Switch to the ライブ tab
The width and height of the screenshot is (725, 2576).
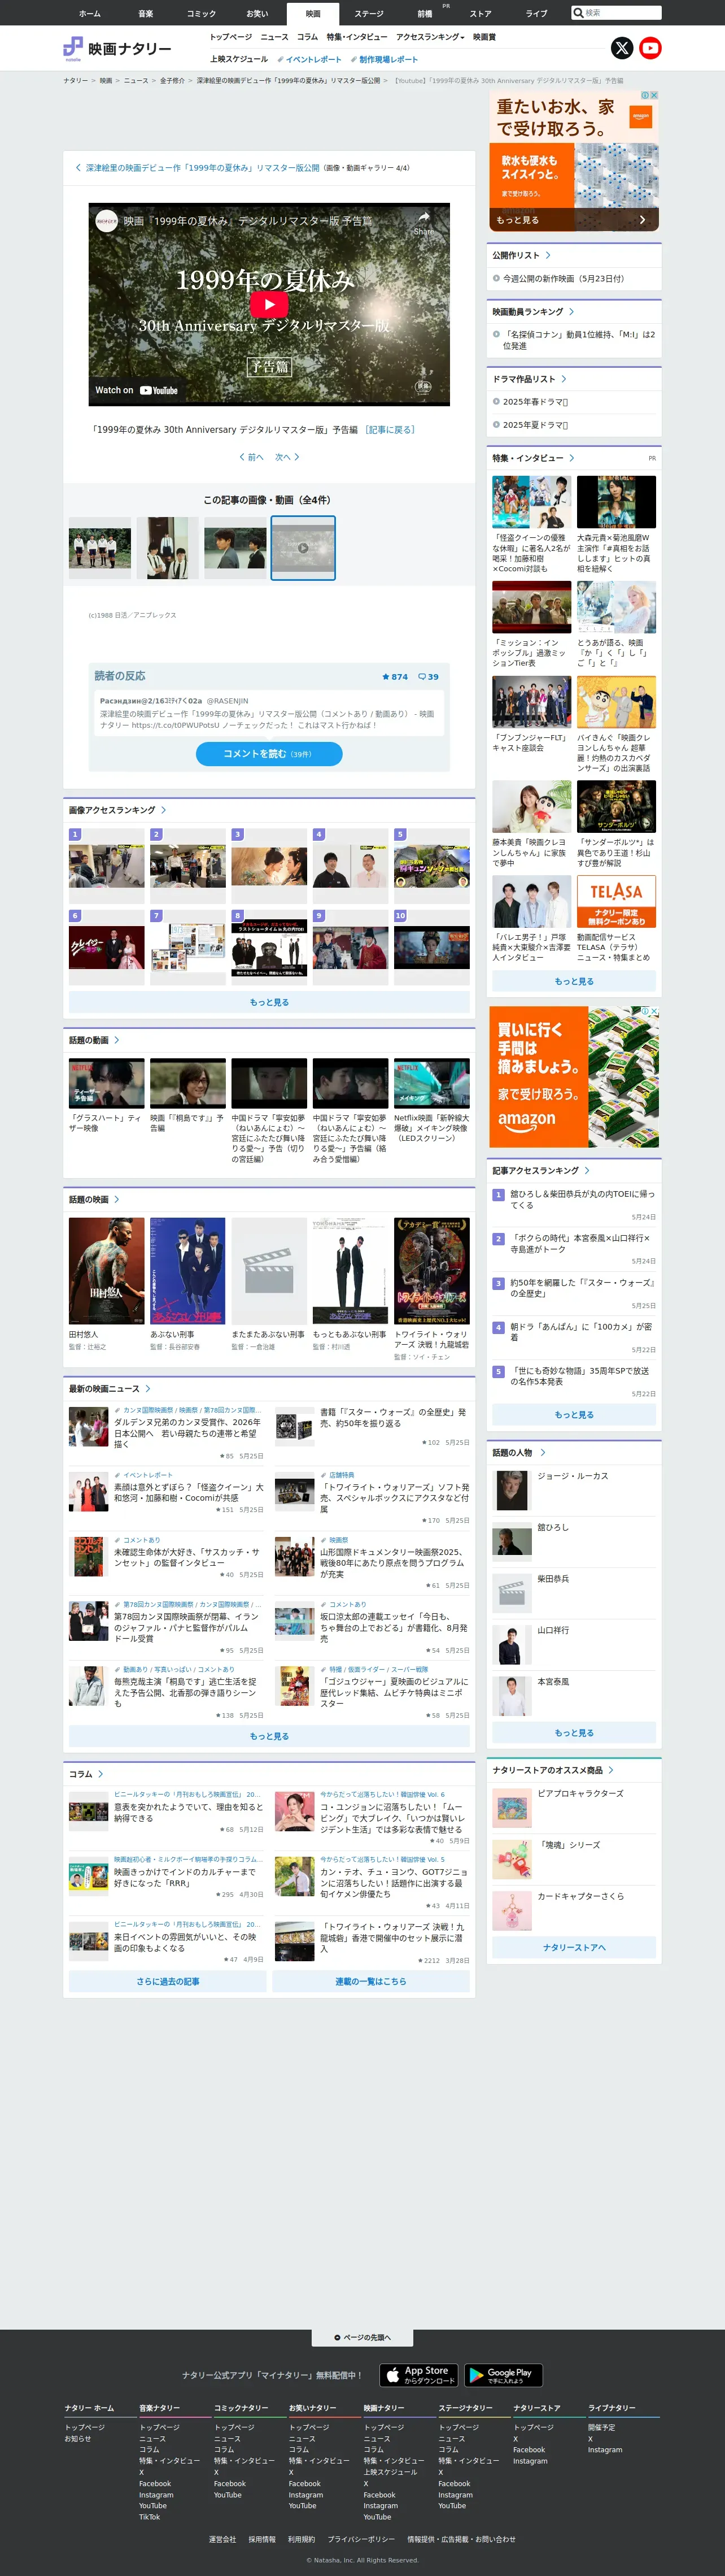pyautogui.click(x=536, y=14)
